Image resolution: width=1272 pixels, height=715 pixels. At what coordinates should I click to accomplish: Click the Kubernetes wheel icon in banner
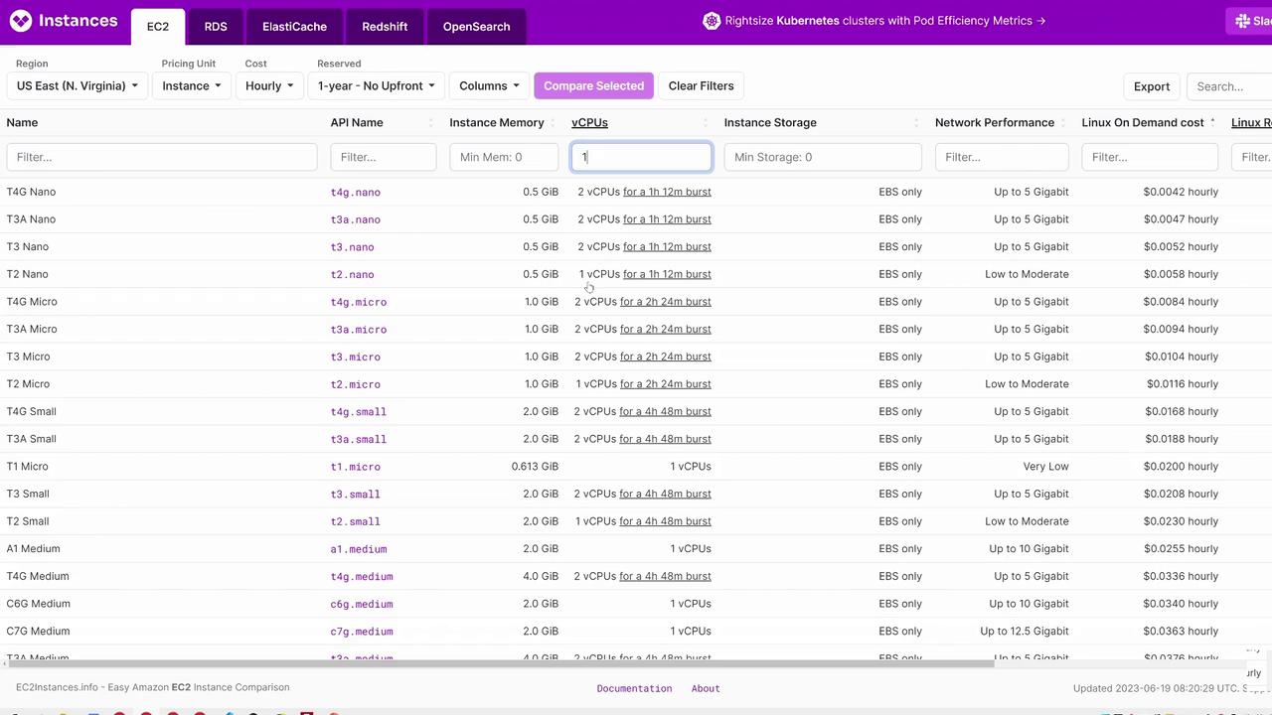click(712, 21)
